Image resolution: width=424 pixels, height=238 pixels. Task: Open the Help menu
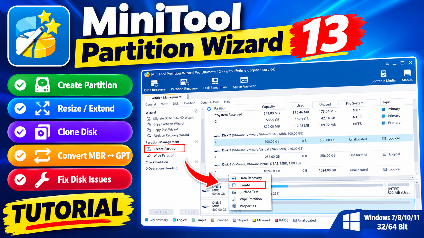point(227,102)
